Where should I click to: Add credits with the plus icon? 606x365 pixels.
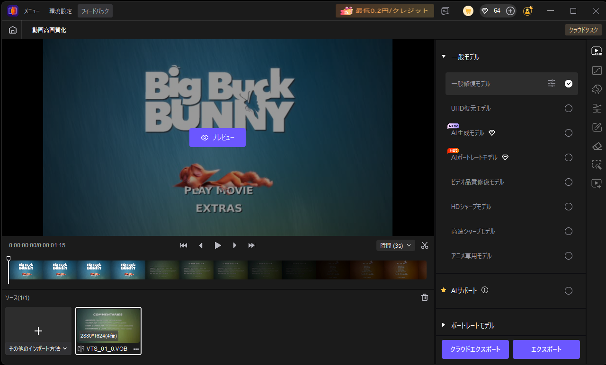click(x=510, y=11)
